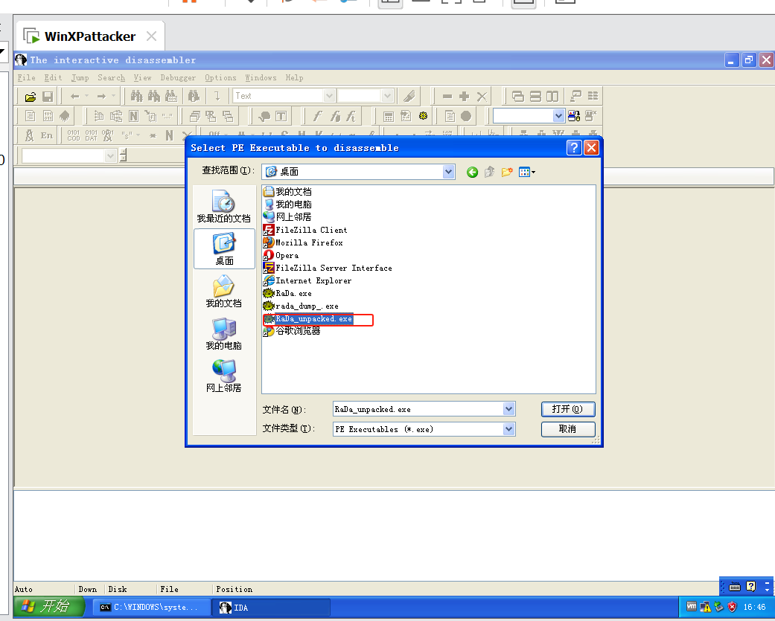Expand the blank combo box in second toolbar row
775x621 pixels.
558,116
